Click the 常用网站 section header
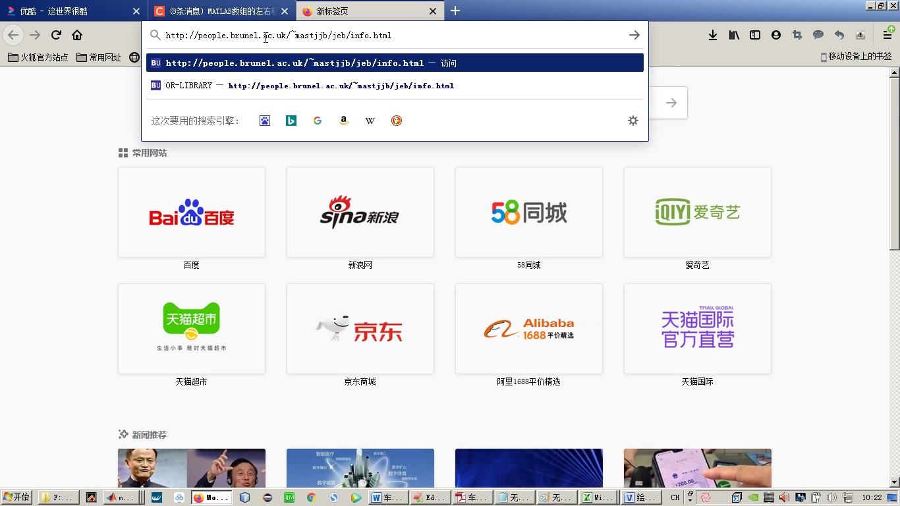900x506 pixels. [142, 153]
